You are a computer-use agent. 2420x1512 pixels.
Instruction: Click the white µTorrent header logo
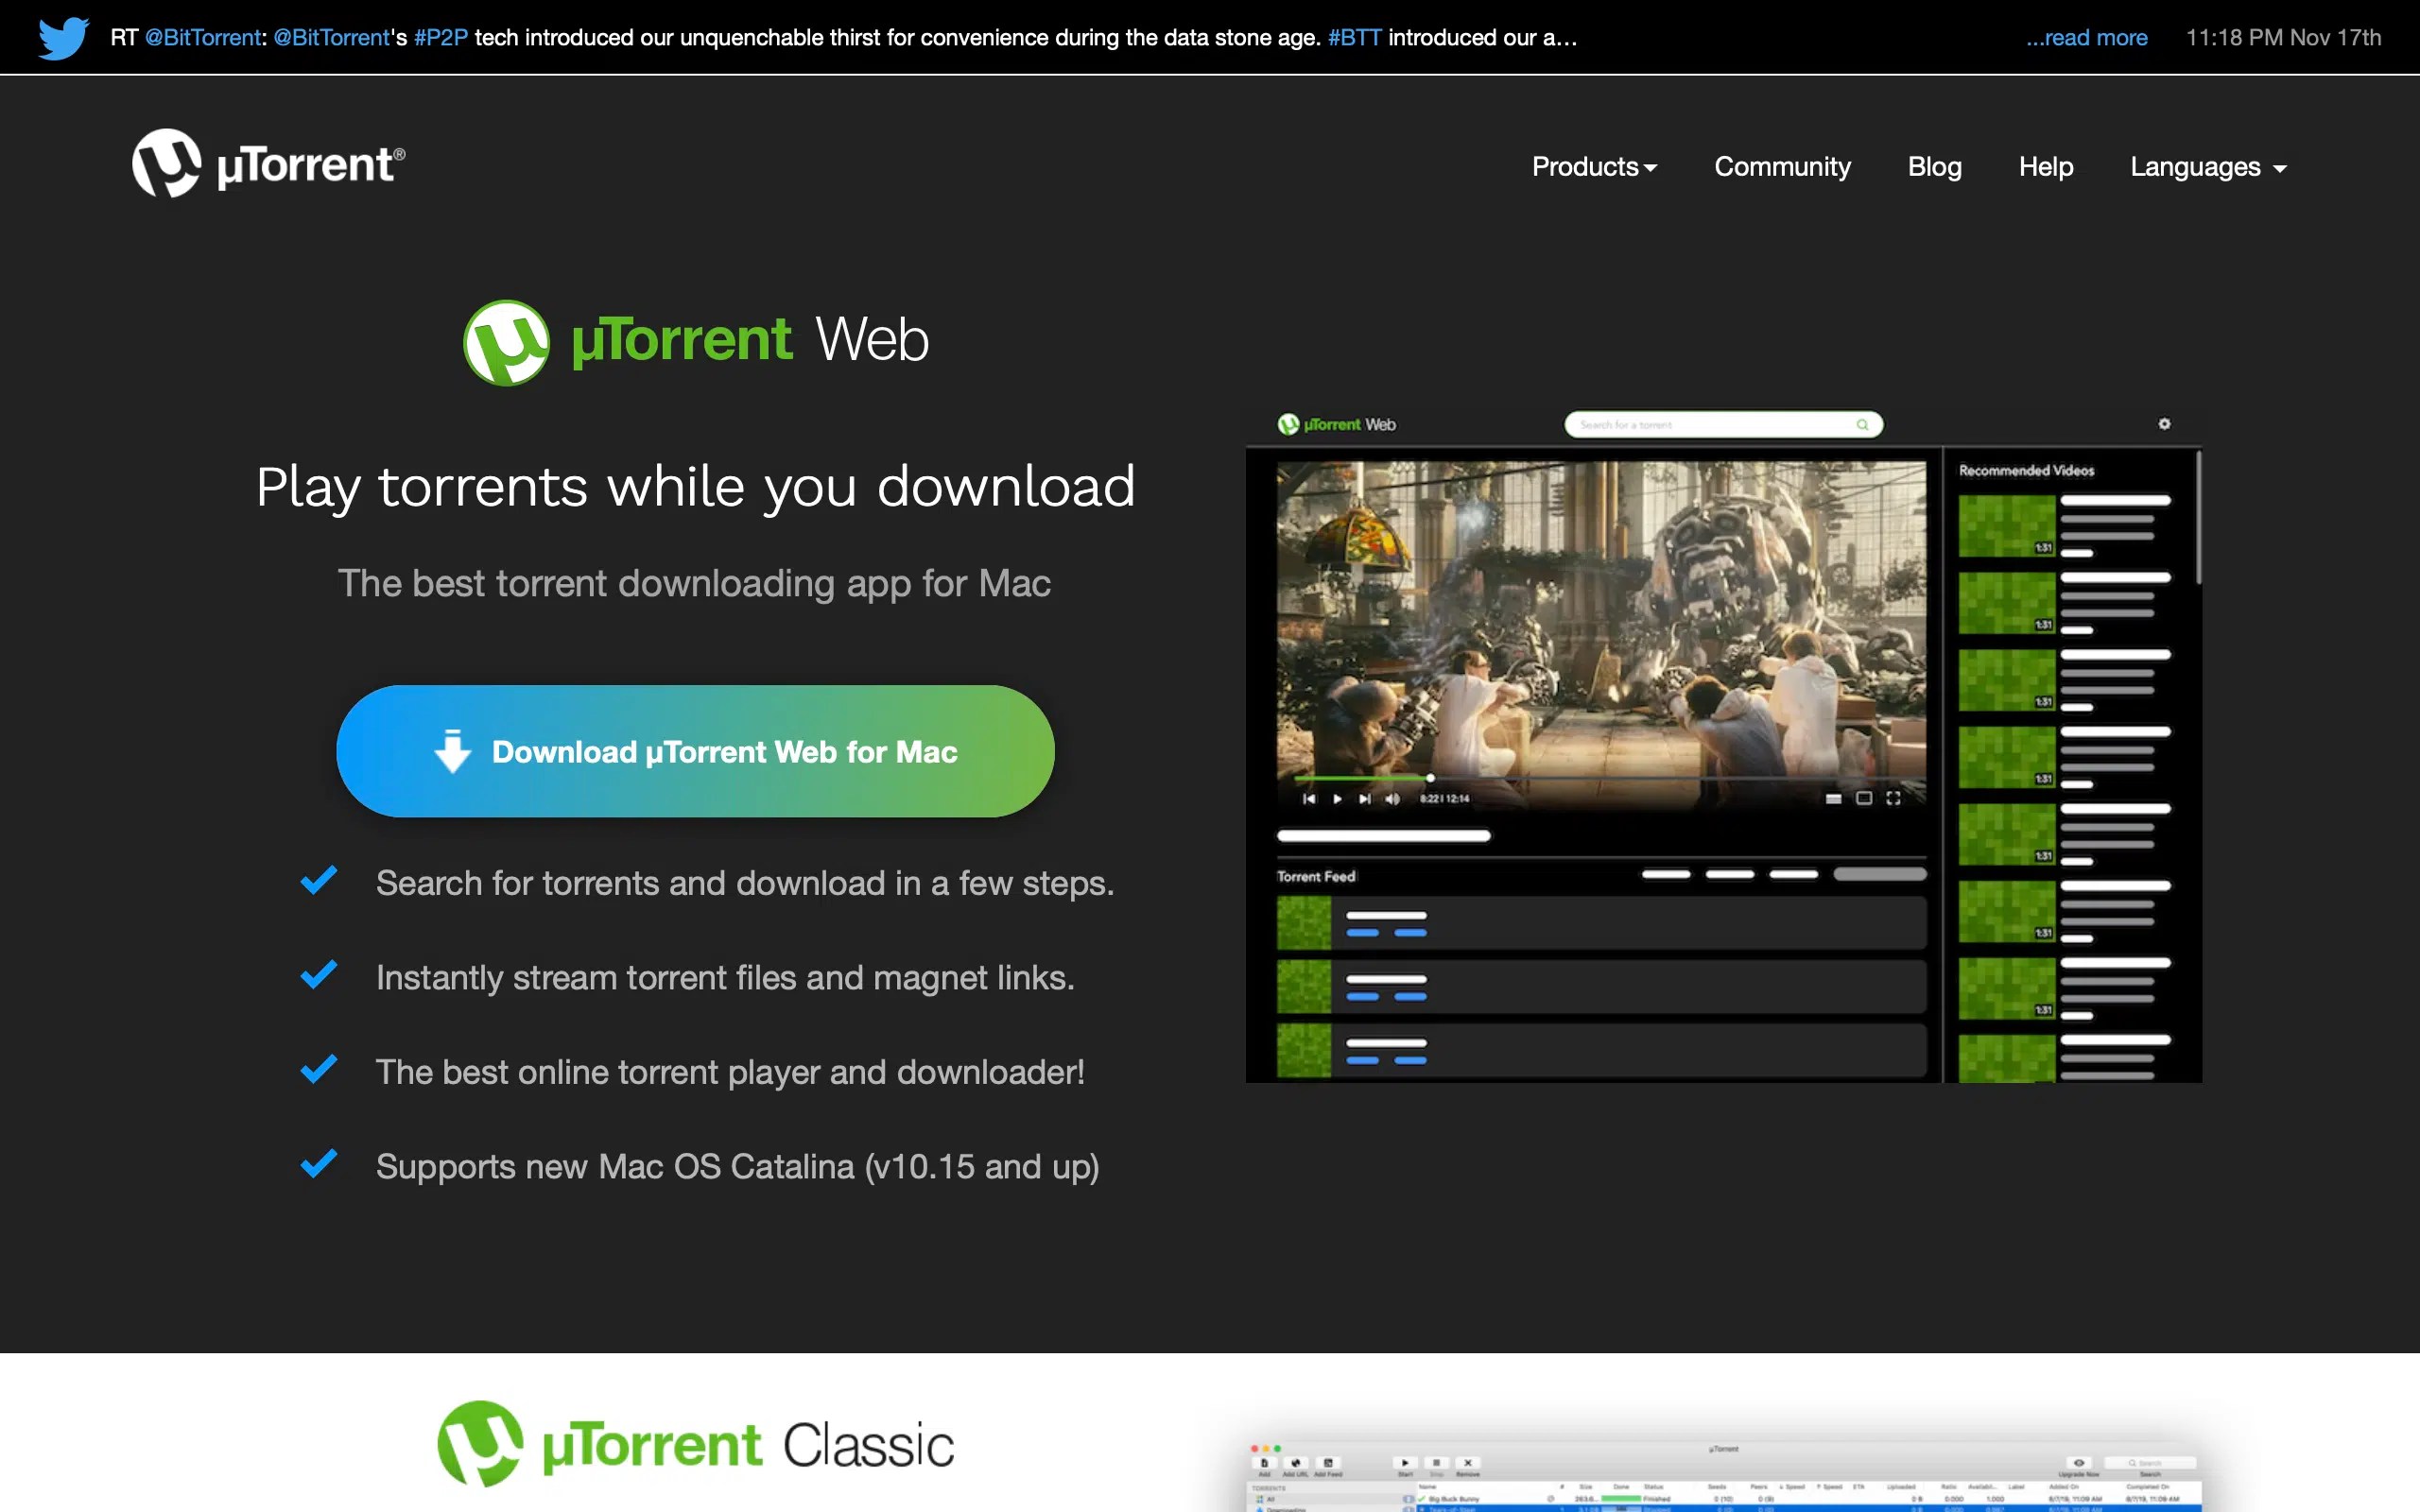pos(268,163)
